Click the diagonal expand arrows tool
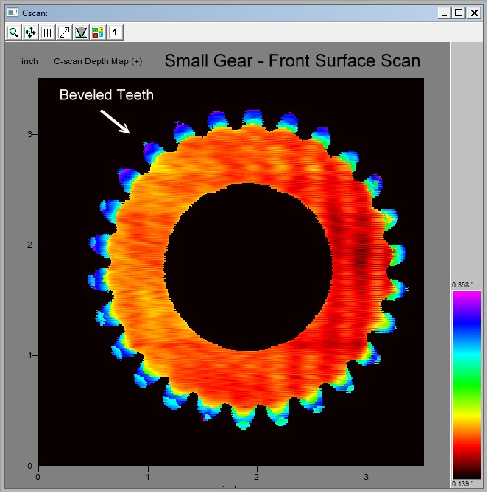The image size is (488, 493). pos(64,32)
